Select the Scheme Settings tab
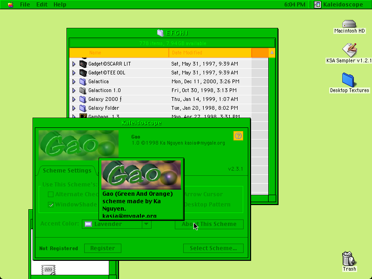372x279 pixels. [67, 171]
